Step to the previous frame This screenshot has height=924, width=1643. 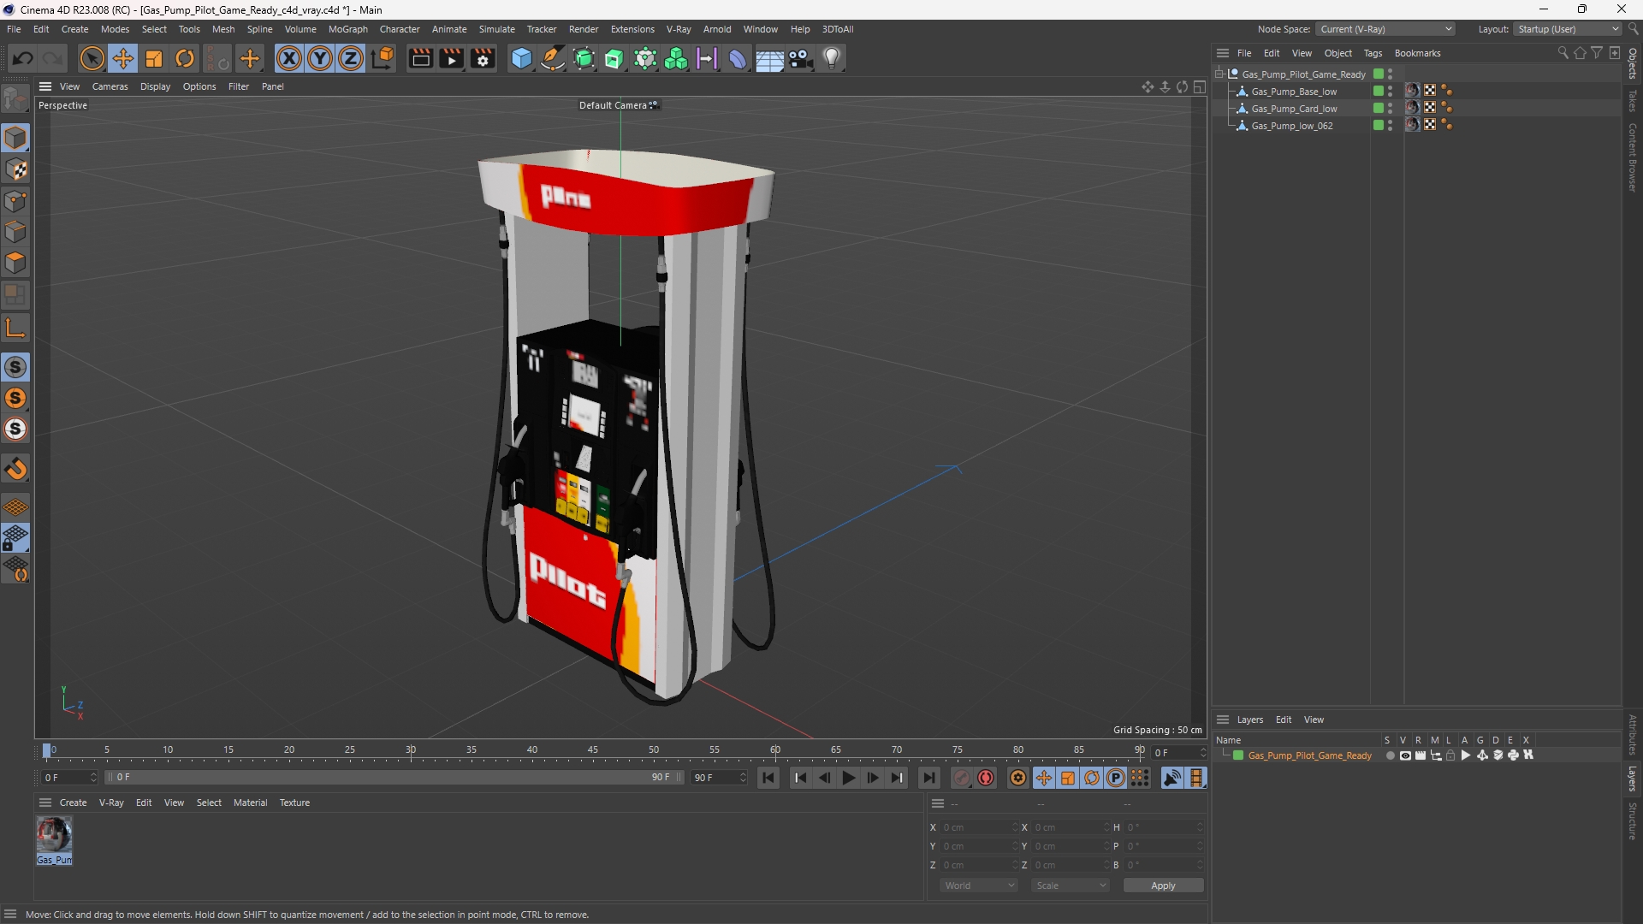824,778
